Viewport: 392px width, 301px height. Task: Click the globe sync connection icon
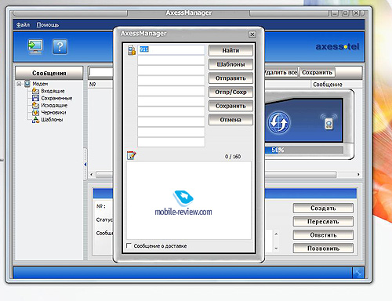[278, 122]
